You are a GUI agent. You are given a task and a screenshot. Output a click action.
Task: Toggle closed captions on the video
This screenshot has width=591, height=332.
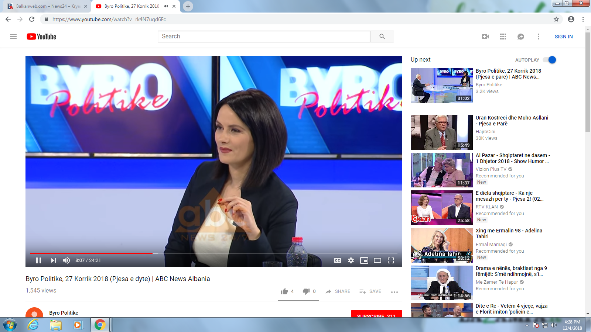338,260
